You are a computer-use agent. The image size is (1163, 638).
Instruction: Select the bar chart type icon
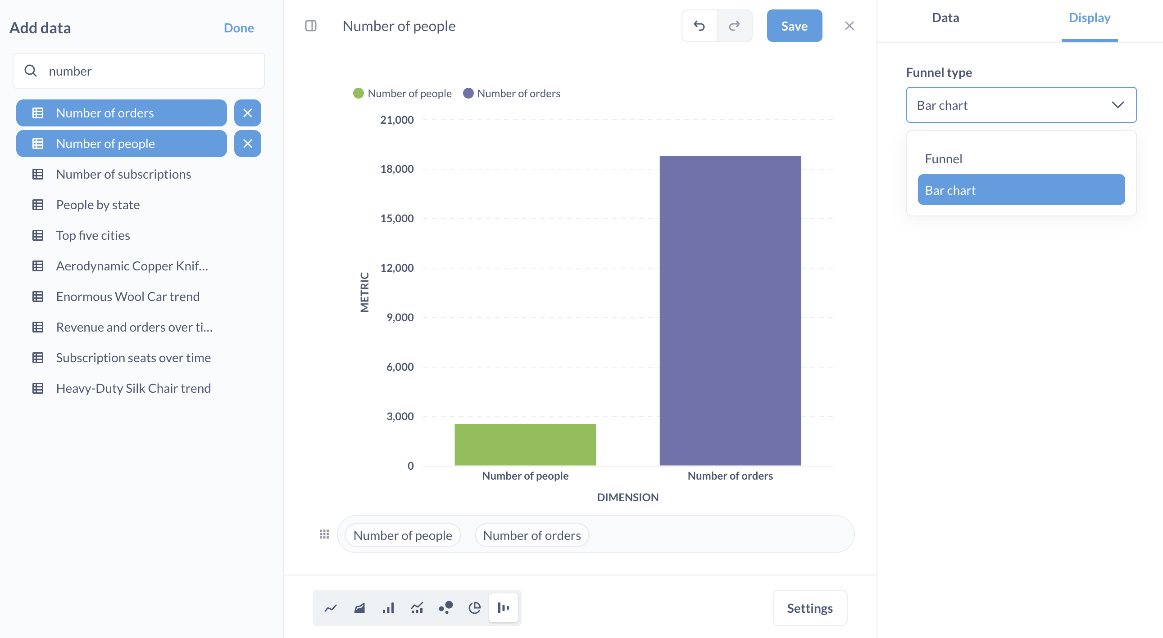point(388,607)
